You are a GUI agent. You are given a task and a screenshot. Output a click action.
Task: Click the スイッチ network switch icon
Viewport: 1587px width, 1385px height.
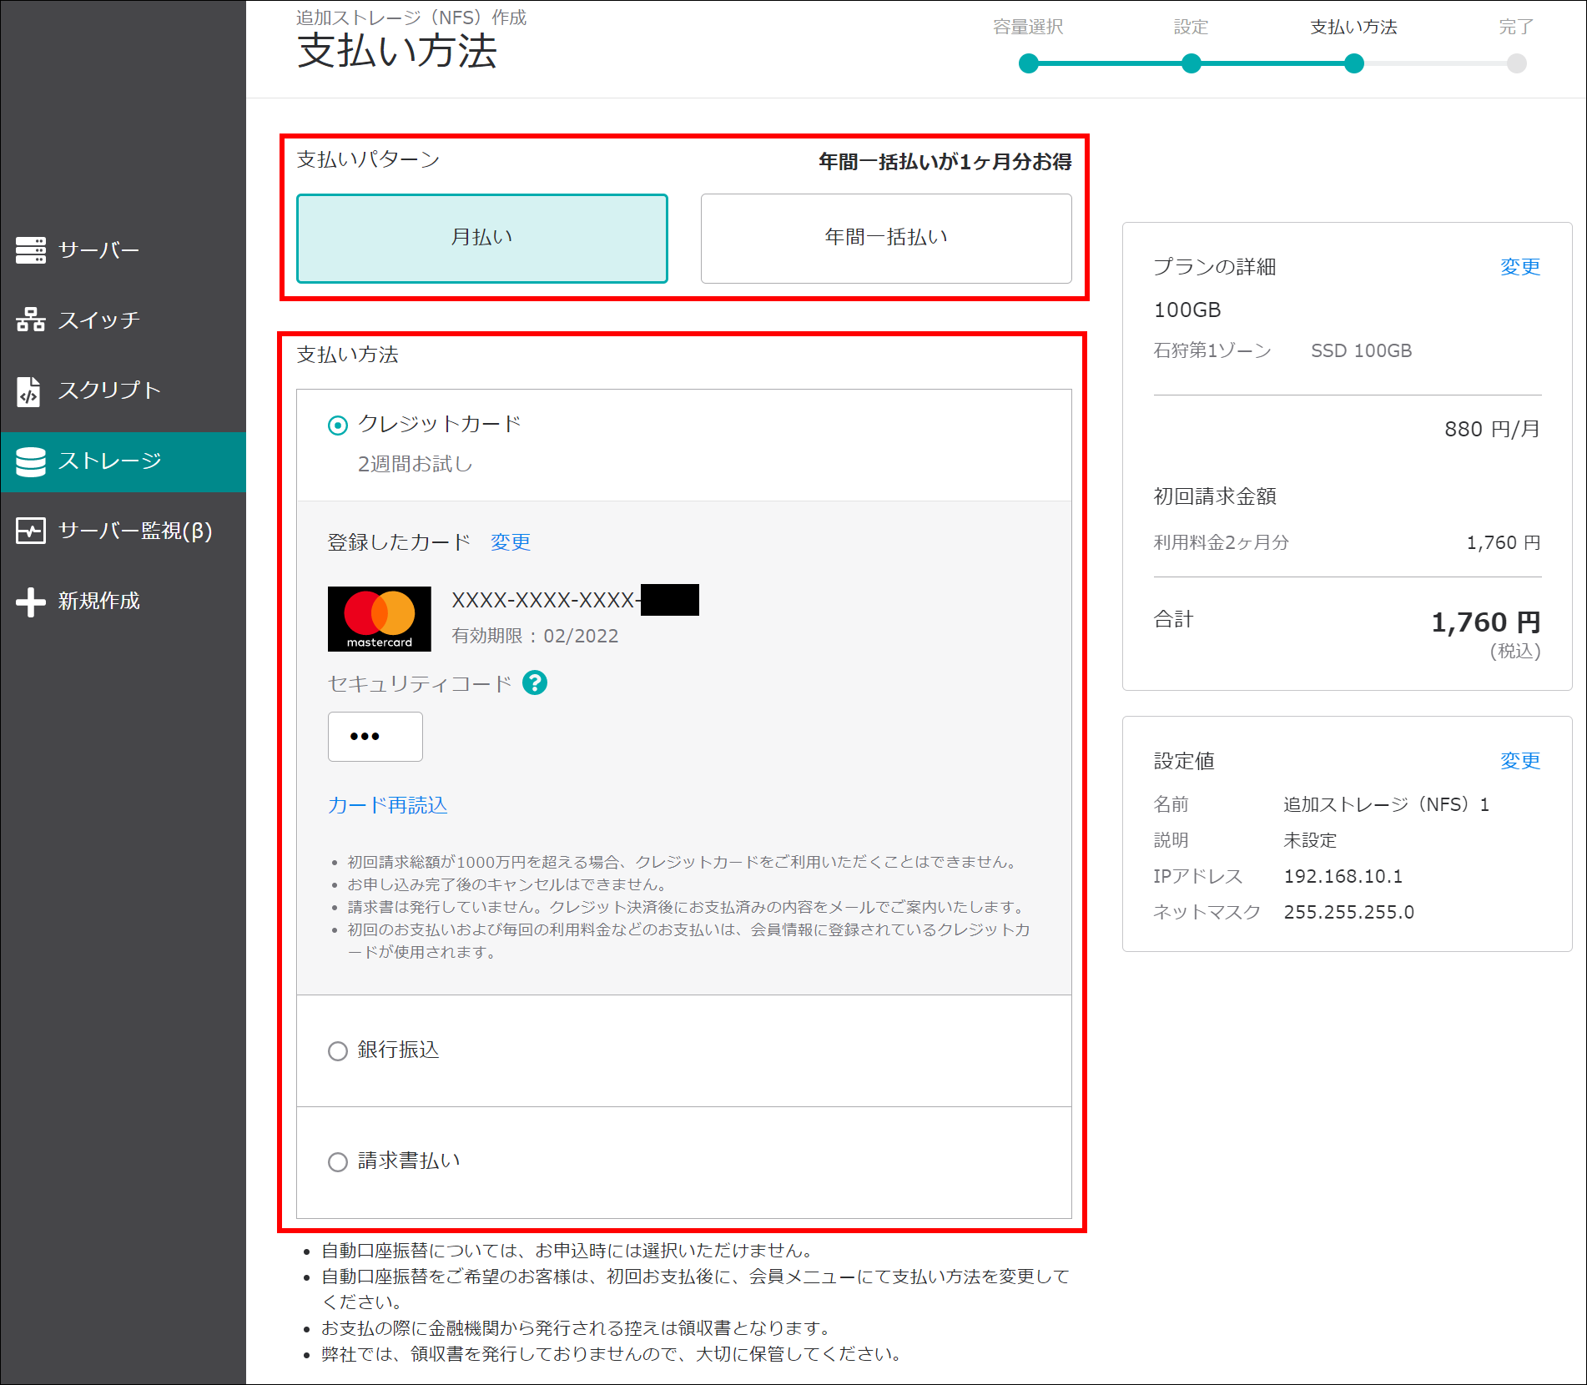click(x=31, y=320)
